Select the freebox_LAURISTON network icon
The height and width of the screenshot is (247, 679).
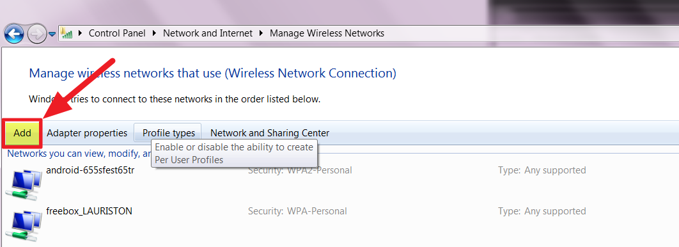click(25, 225)
